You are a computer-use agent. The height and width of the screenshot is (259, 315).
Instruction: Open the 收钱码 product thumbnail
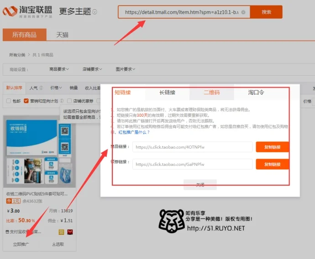point(40,152)
